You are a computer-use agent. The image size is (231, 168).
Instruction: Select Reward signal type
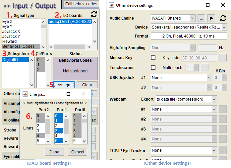(x=21, y=42)
